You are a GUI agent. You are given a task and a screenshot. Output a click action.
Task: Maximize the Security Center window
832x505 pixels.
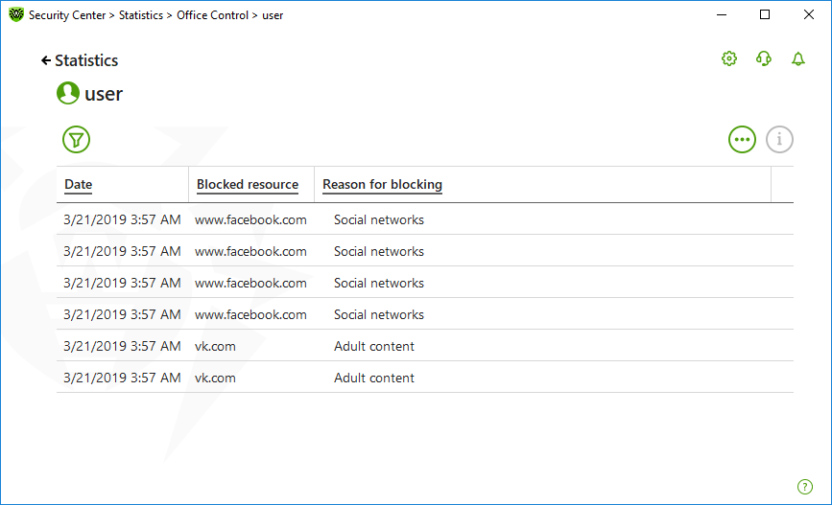point(765,14)
